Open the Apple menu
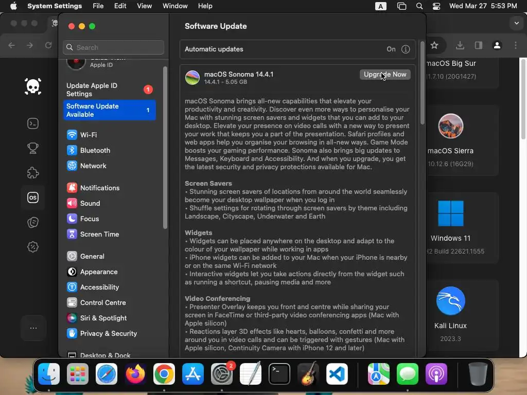 [x=13, y=6]
